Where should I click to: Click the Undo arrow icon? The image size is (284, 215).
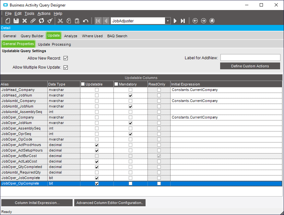[86, 21]
